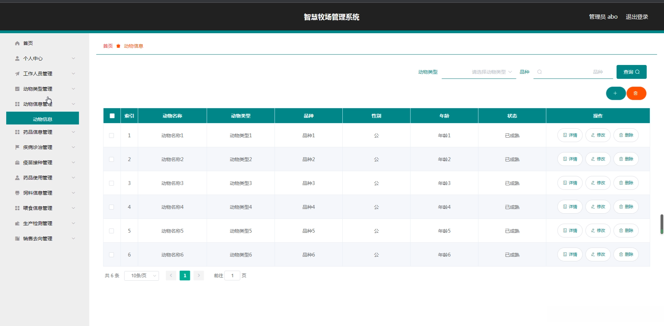Expand the 销售去向管理 menu chevron
The image size is (664, 326).
click(73, 239)
